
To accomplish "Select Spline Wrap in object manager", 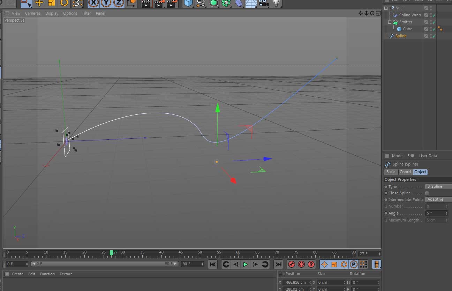I will point(410,15).
